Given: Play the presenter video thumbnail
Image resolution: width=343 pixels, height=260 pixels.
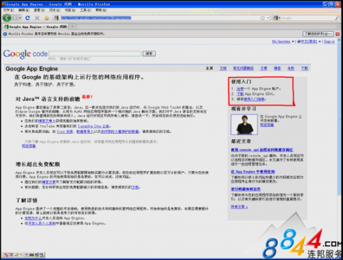Looking at the screenshot, I should pos(244,125).
